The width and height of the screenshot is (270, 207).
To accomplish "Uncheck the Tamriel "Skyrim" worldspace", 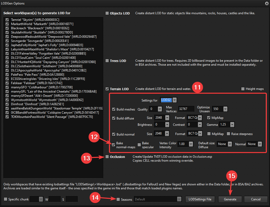I will point(7,20).
